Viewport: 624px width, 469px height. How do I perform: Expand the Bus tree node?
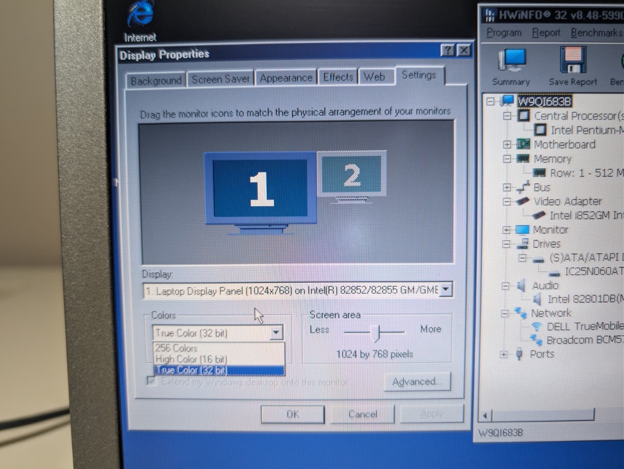click(507, 187)
